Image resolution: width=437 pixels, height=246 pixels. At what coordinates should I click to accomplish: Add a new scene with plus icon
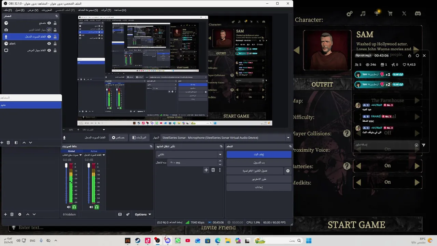point(2,142)
